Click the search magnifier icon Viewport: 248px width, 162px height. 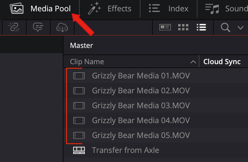point(225,28)
